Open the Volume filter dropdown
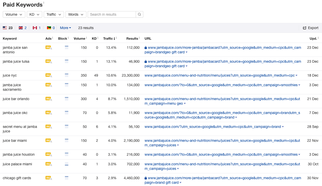This screenshot has height=186, width=322. point(14,14)
